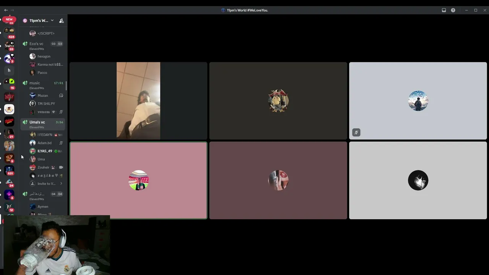Focus the live camera video tile
The width and height of the screenshot is (489, 275).
pos(138,101)
